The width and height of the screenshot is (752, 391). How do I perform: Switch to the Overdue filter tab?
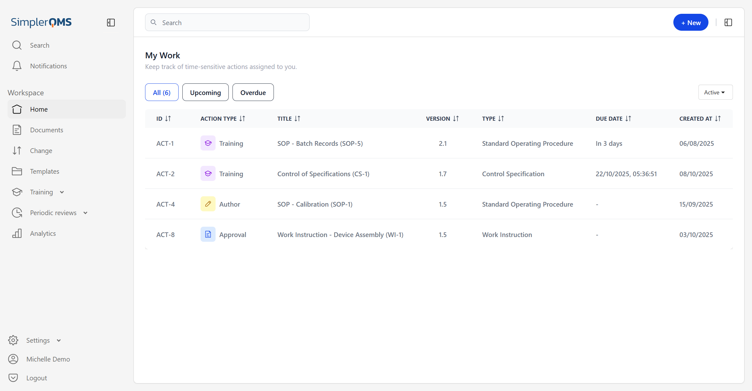pos(253,92)
